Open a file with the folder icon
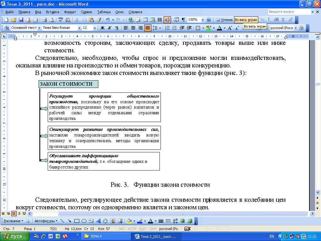The width and height of the screenshot is (321, 241). pos(14,20)
